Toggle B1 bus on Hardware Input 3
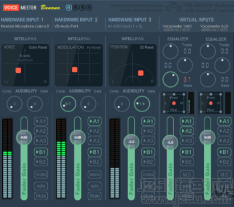The height and width of the screenshot is (207, 234). tap(148, 152)
